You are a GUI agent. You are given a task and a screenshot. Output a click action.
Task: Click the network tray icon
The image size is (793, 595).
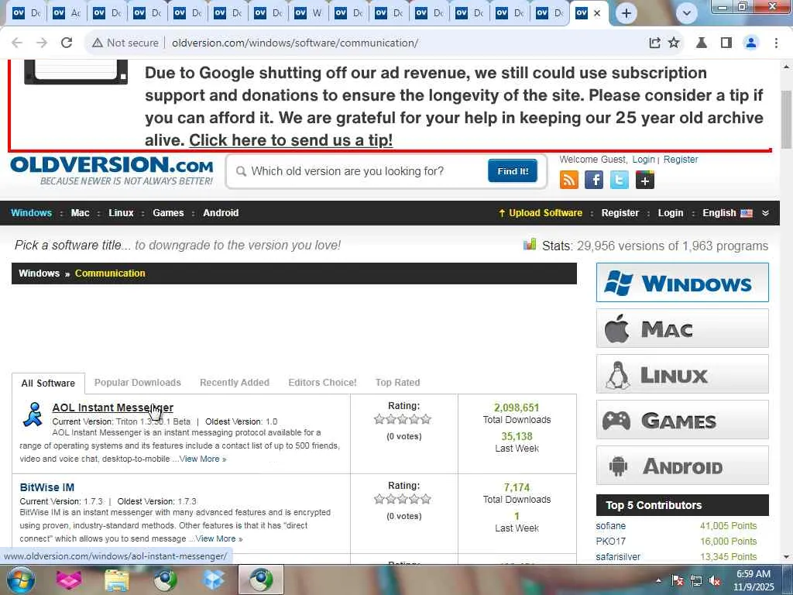pyautogui.click(x=696, y=580)
